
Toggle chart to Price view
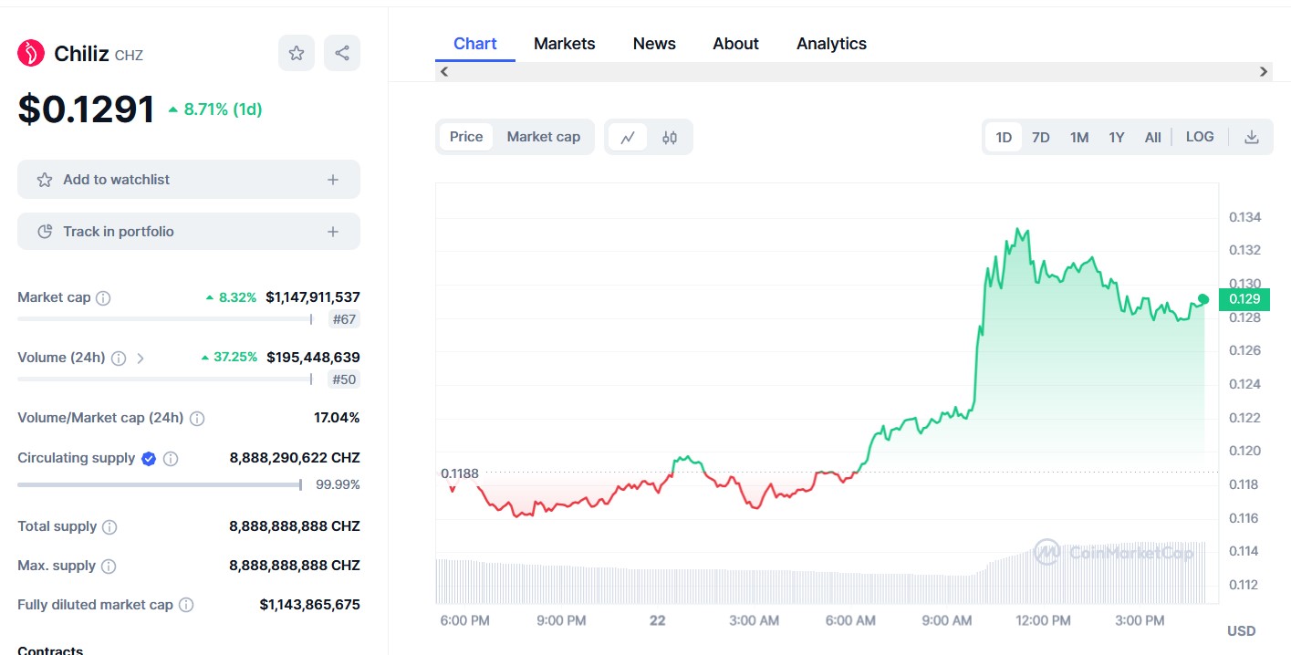[x=466, y=137]
